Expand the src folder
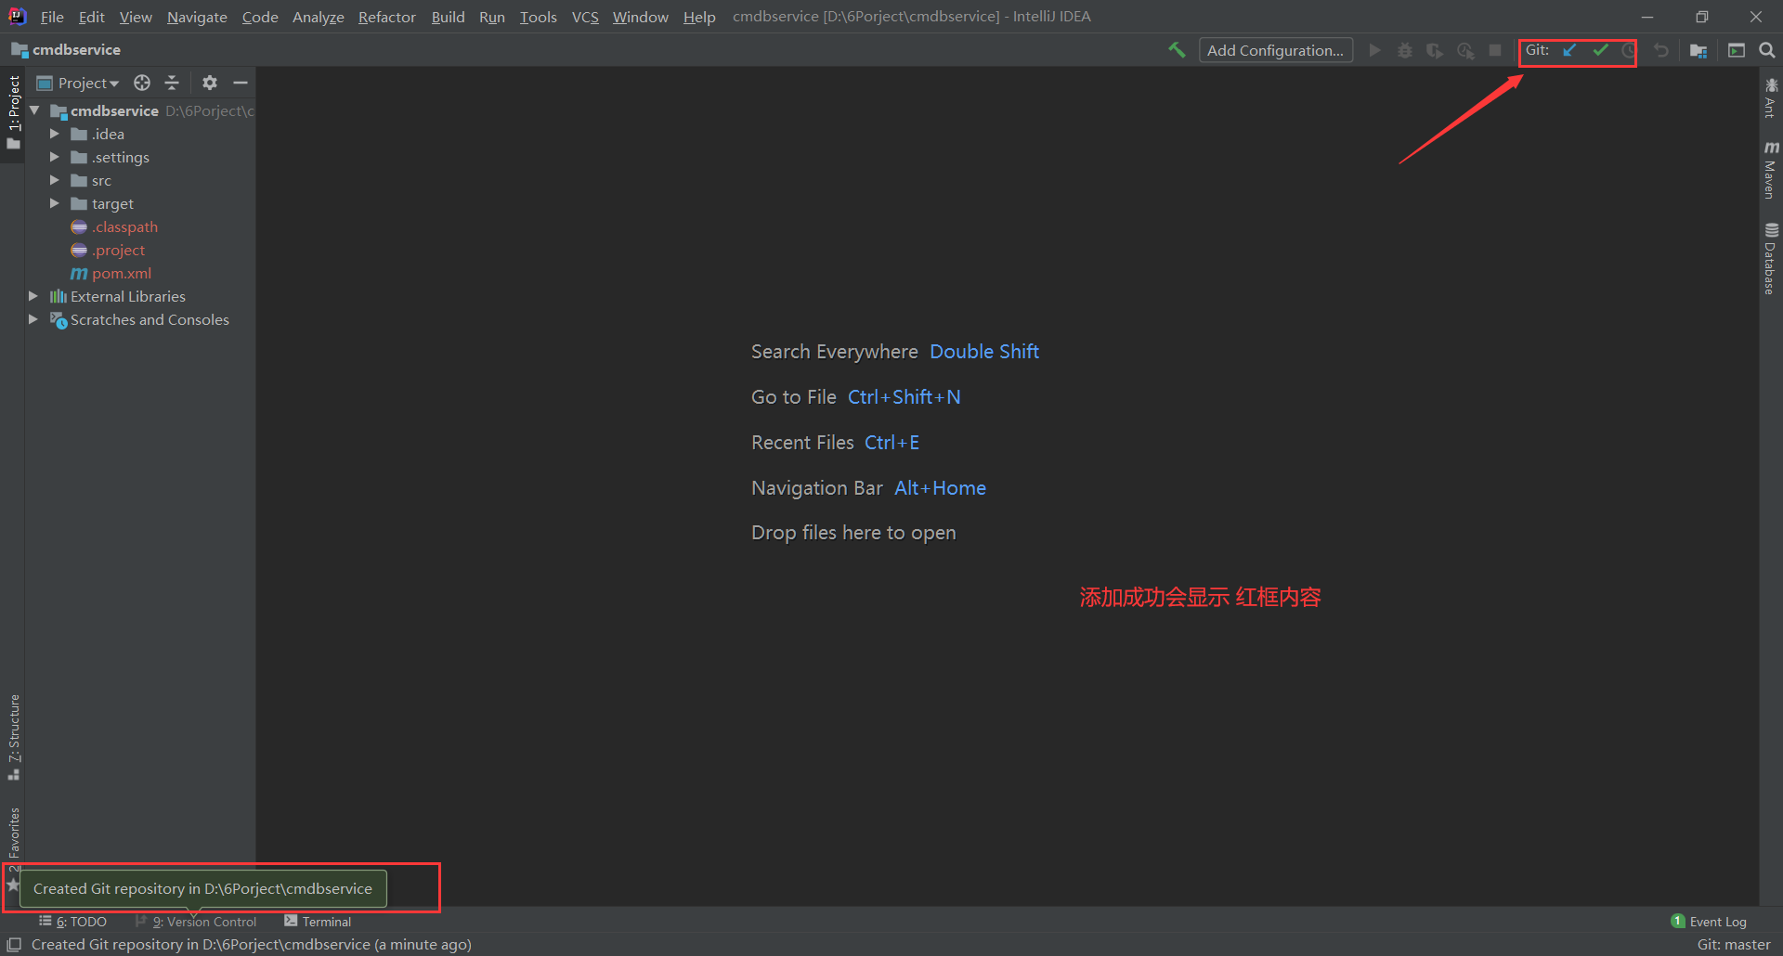 [55, 180]
